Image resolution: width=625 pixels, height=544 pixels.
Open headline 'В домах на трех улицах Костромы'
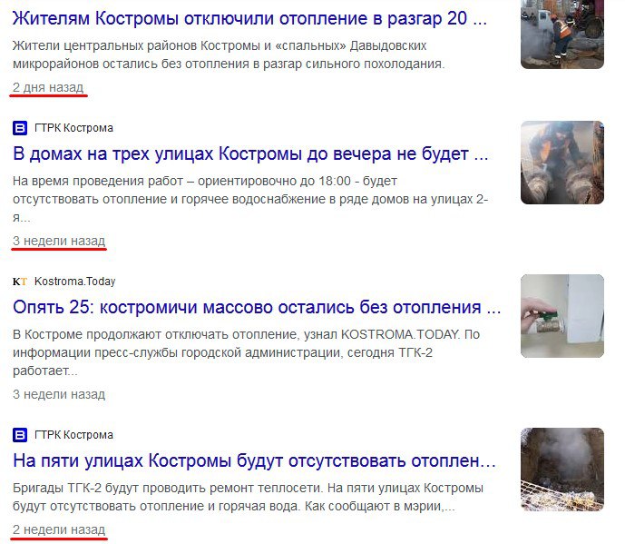250,153
